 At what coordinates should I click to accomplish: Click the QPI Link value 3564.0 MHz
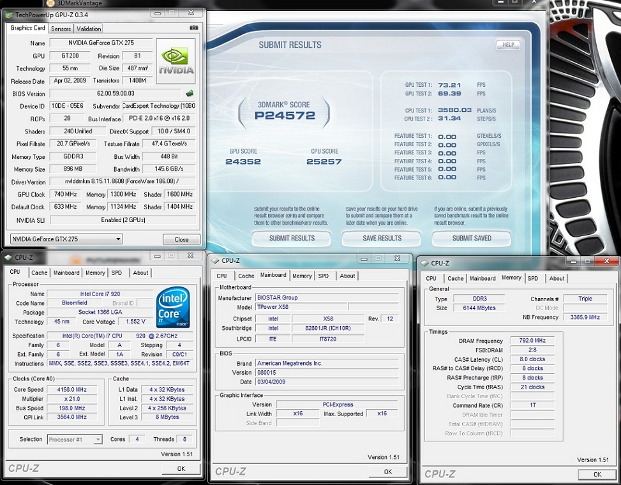tap(71, 417)
